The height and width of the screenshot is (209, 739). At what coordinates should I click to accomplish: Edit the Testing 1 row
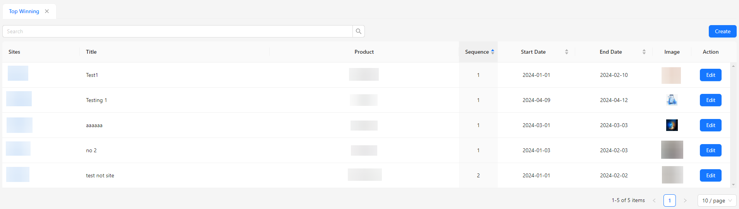click(710, 100)
